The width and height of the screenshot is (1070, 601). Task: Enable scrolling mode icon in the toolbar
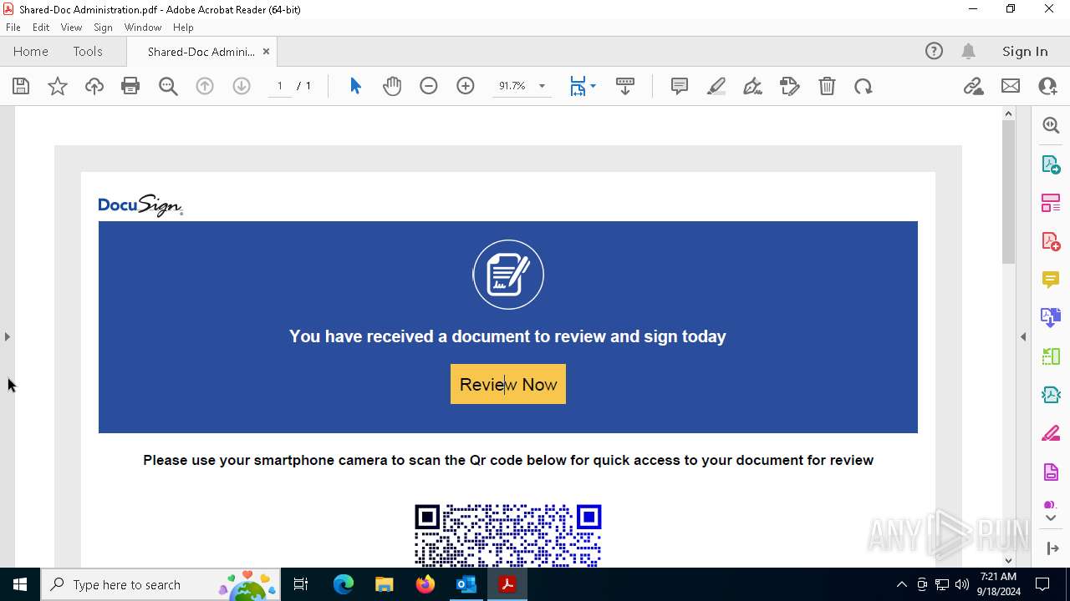click(625, 86)
